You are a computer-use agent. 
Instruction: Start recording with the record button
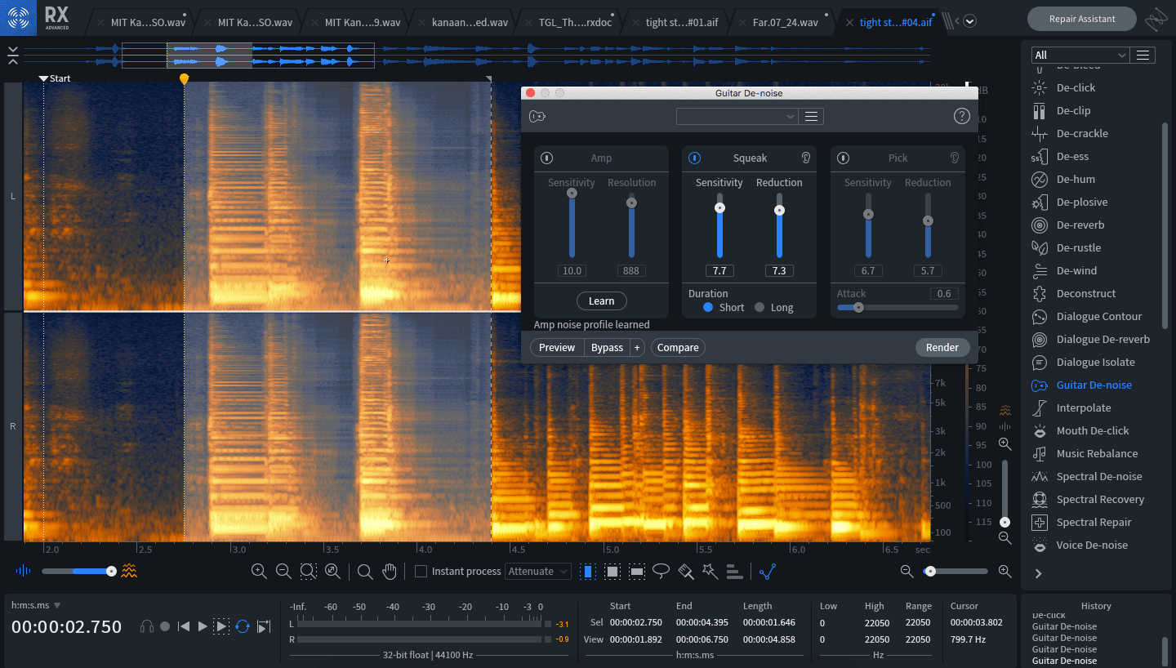(165, 626)
